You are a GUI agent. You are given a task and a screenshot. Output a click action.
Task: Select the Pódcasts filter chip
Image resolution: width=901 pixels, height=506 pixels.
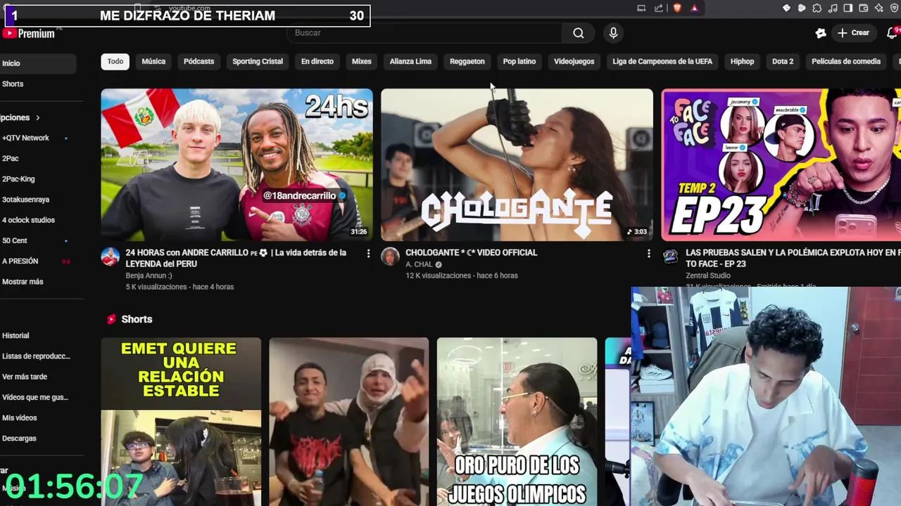[x=199, y=61]
